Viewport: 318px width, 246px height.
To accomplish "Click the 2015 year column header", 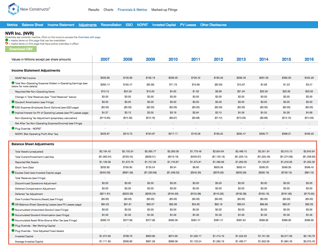I will coord(287,59).
